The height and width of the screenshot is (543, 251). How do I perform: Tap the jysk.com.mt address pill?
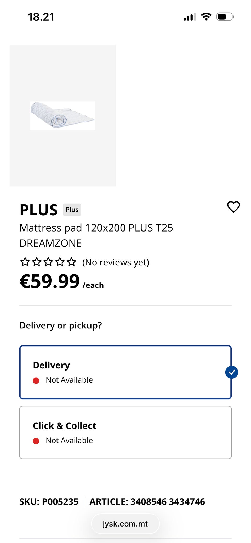pos(125,524)
